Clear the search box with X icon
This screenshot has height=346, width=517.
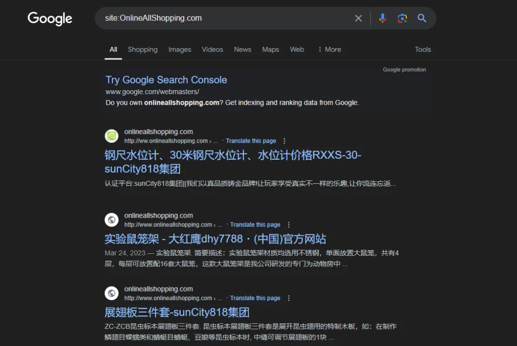358,18
